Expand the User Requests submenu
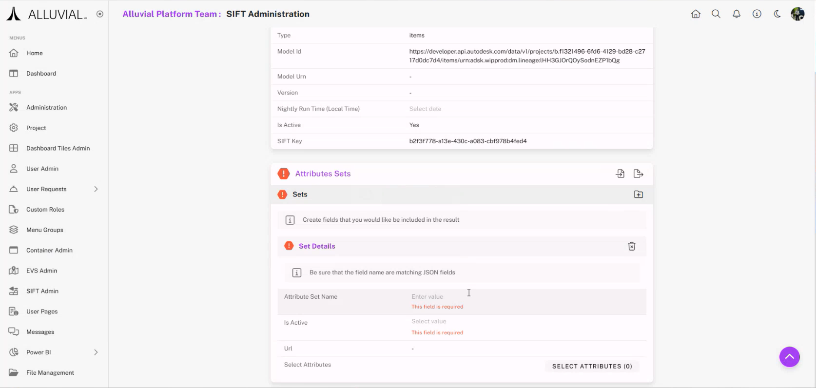 [x=96, y=189]
